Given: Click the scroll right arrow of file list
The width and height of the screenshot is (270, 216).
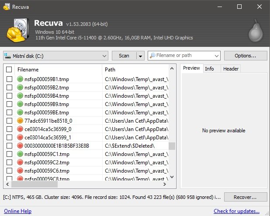Looking at the screenshot, I should click(165, 184).
